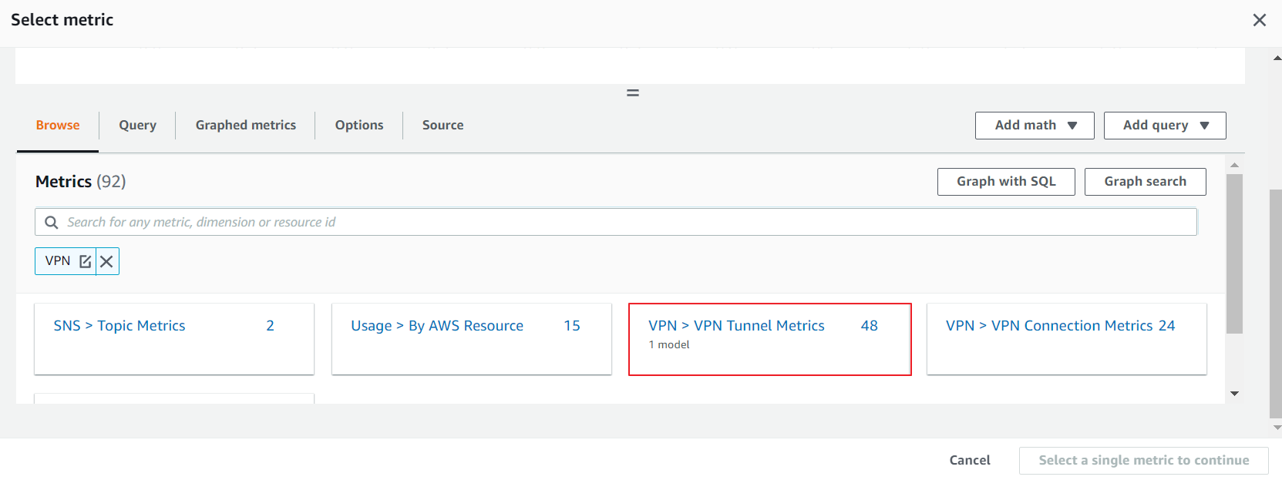Close the Select metric dialog

point(1259,20)
